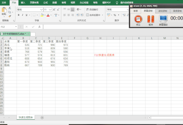Image resolution: width=183 pixels, height=125 pixels.
Task: Decrease font size with smaller A
Action: [58, 9]
